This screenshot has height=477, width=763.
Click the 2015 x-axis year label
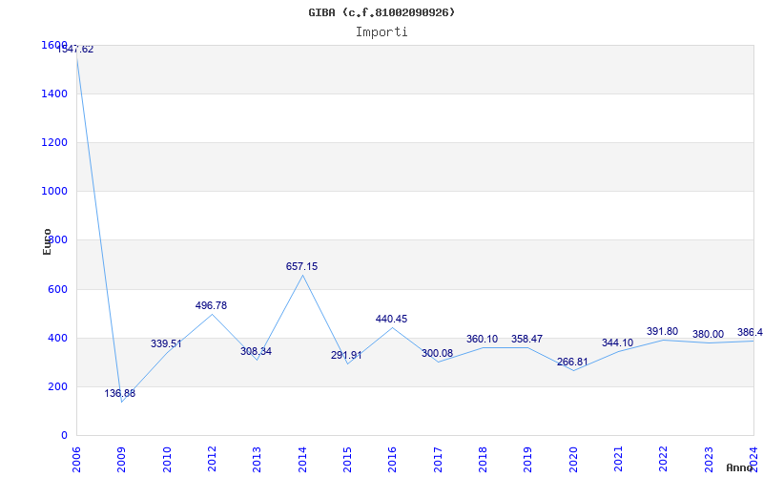pos(347,459)
